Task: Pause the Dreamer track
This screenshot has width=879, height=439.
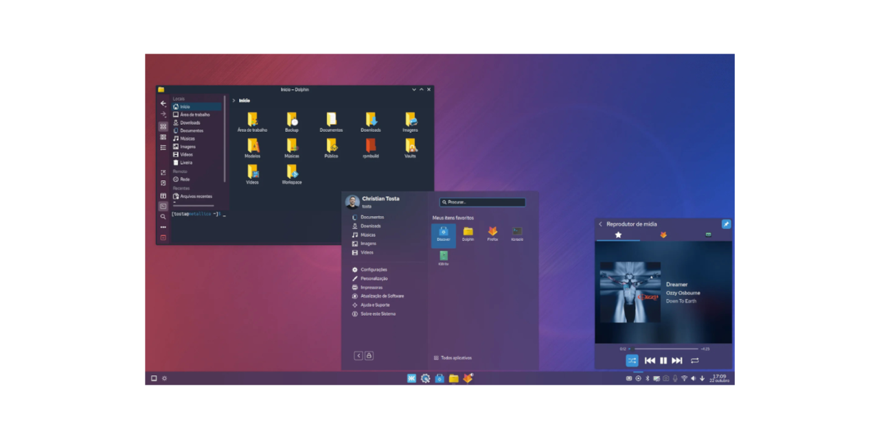Action: coord(663,361)
